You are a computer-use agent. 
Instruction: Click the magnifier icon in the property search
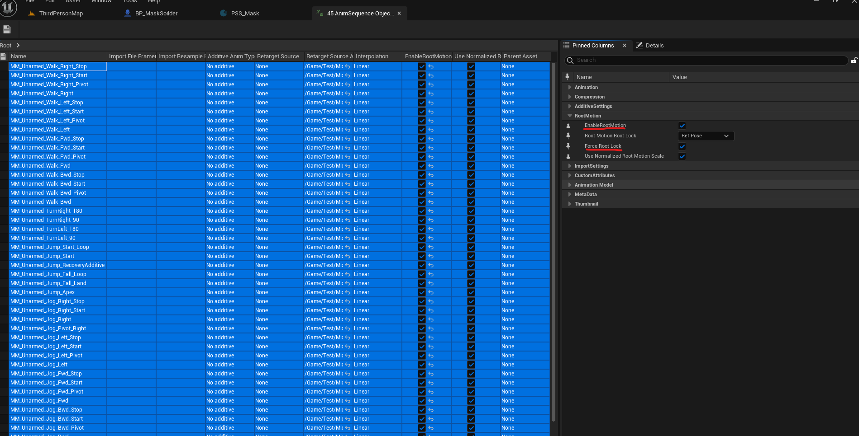pos(570,60)
